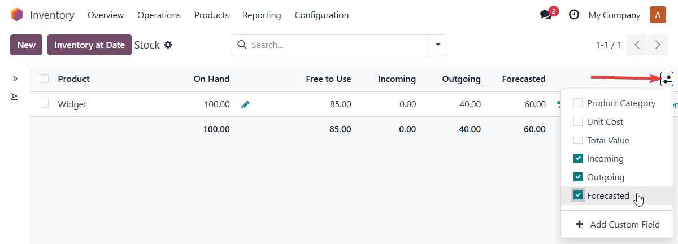The image size is (678, 244).
Task: Enable the Product Category column checkbox
Action: click(x=578, y=103)
